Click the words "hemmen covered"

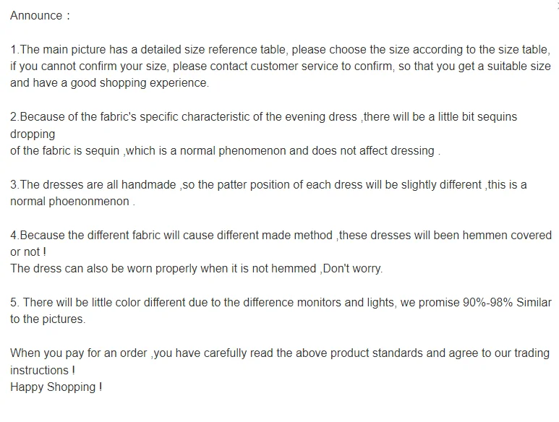507,235
